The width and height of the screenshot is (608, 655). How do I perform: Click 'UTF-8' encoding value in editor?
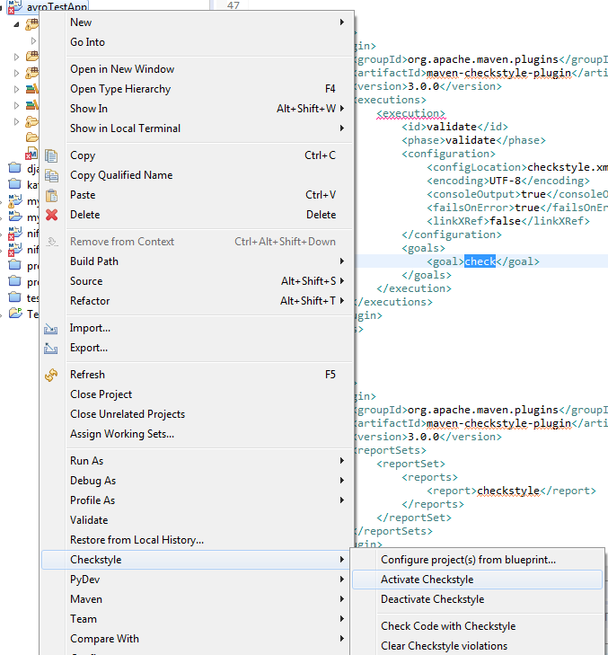point(505,181)
